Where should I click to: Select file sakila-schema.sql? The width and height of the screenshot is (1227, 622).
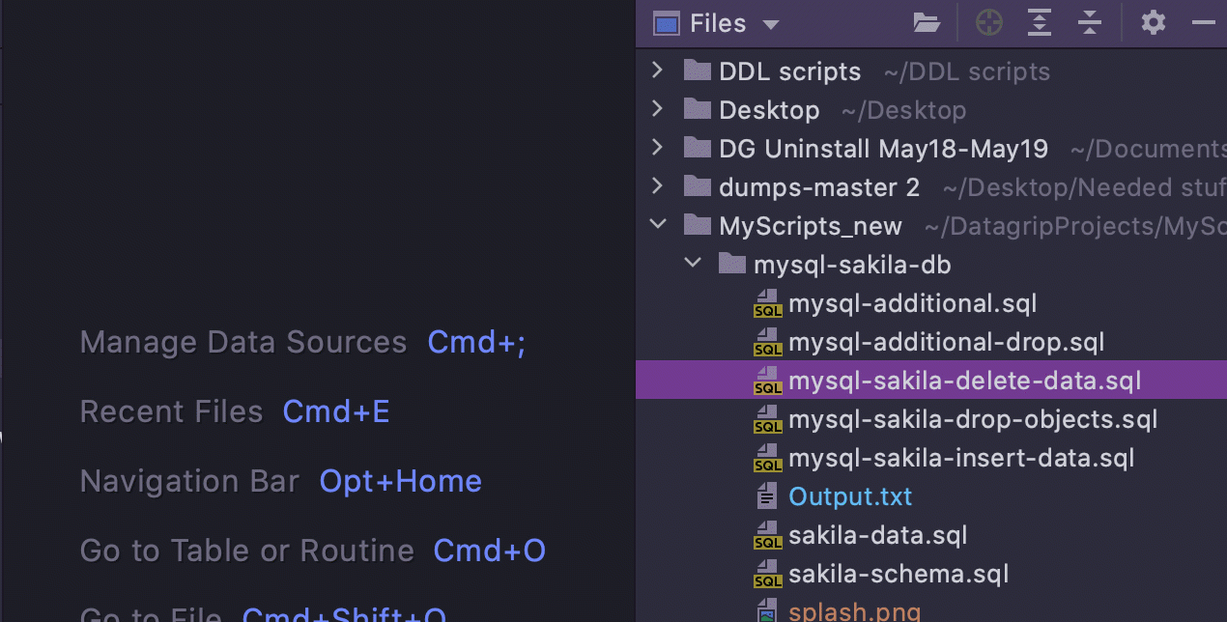pyautogui.click(x=931, y=573)
